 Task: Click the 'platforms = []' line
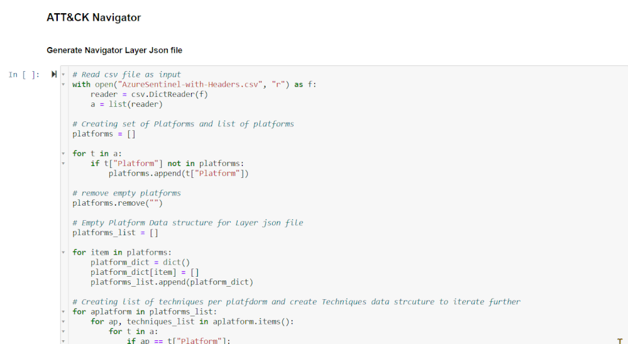click(104, 134)
